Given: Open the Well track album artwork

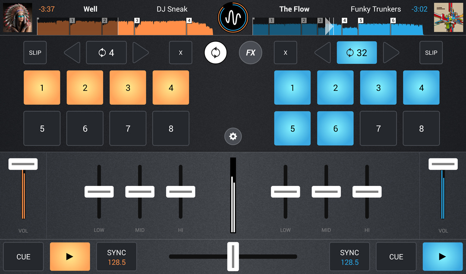Looking at the screenshot, I should pyautogui.click(x=18, y=18).
